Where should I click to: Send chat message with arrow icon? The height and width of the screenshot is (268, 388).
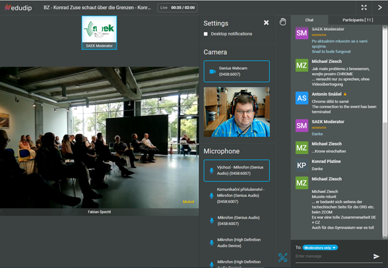pos(376,256)
